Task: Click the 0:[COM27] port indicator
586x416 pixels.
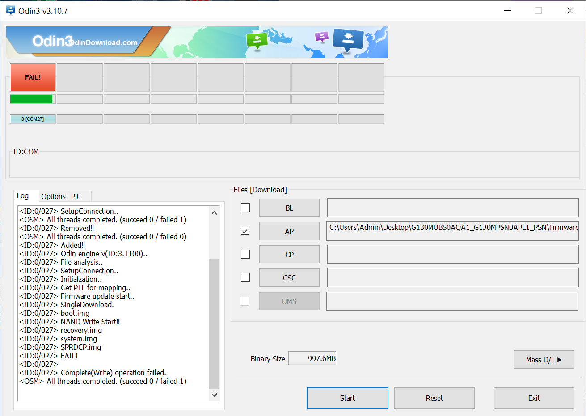Action: [x=33, y=119]
